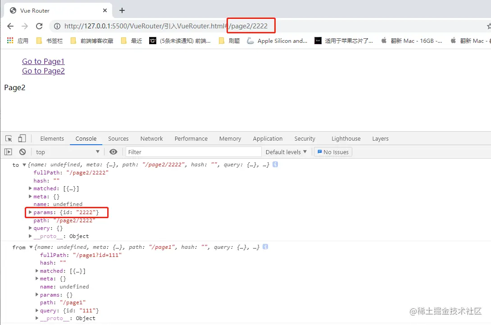
Task: Focus the console Filter field
Action: 194,152
